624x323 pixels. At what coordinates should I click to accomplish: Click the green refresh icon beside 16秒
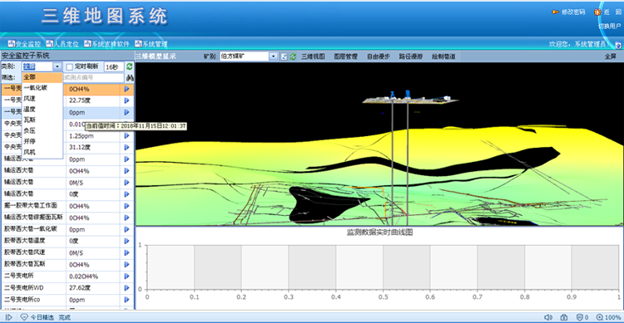coord(129,66)
